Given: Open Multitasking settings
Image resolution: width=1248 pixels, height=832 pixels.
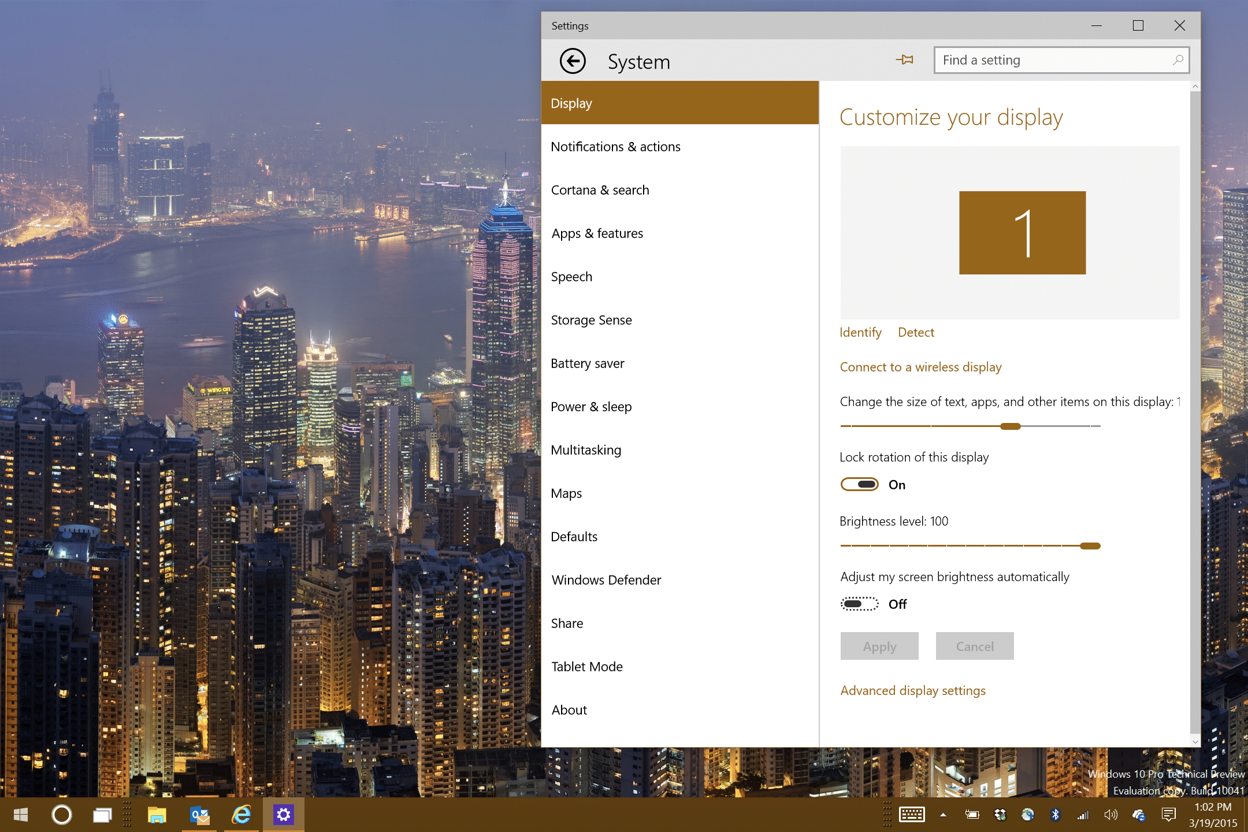Looking at the screenshot, I should coord(680,450).
